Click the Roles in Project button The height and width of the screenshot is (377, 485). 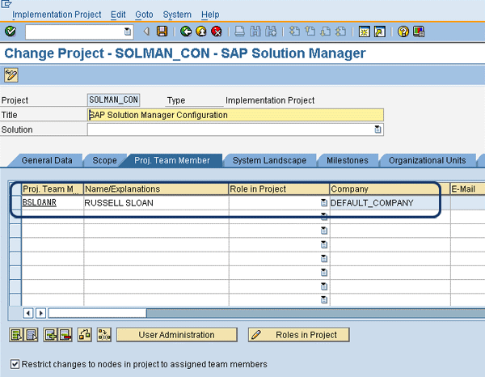tap(299, 335)
